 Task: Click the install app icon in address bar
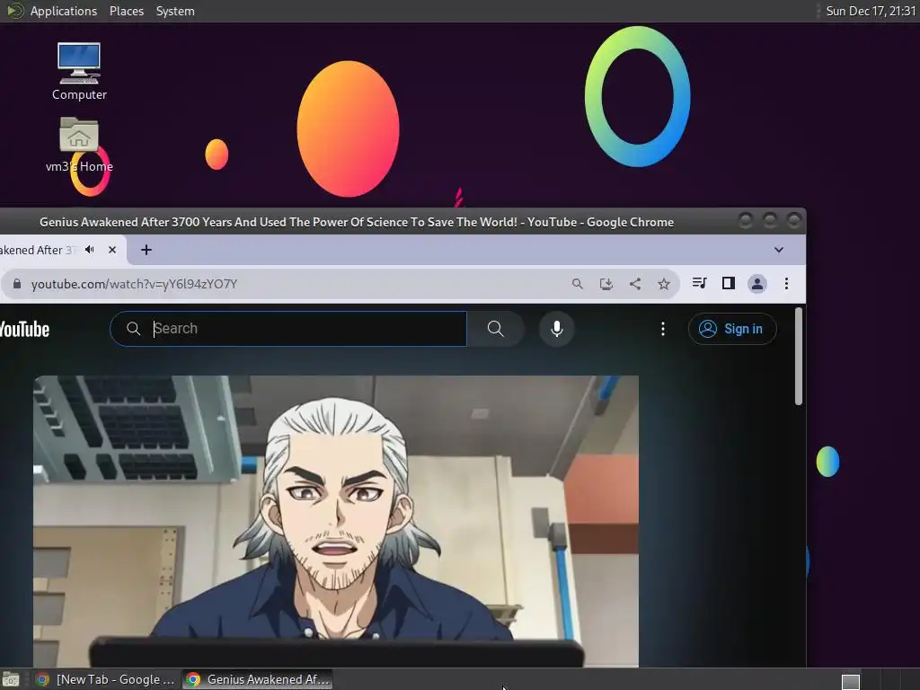(606, 284)
